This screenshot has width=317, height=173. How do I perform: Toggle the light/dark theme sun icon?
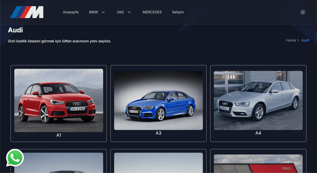tap(303, 12)
